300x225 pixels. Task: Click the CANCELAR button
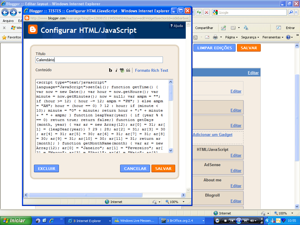pyautogui.click(x=135, y=168)
